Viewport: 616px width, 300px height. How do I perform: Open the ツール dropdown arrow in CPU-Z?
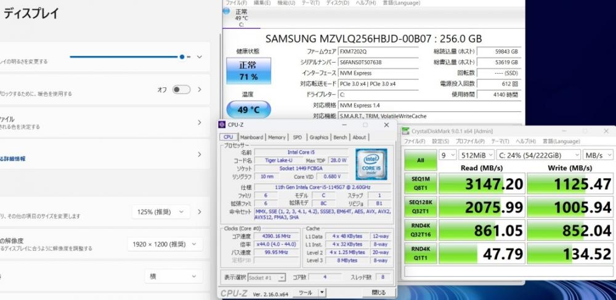[x=322, y=292]
